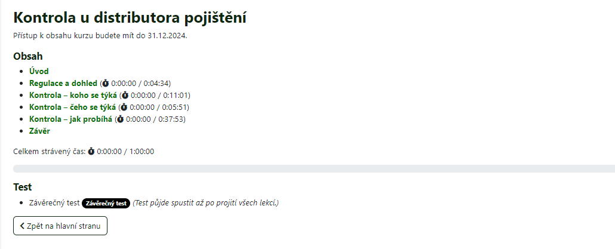Open the Regulace a dohled lesson
The width and height of the screenshot is (615, 249).
[63, 83]
